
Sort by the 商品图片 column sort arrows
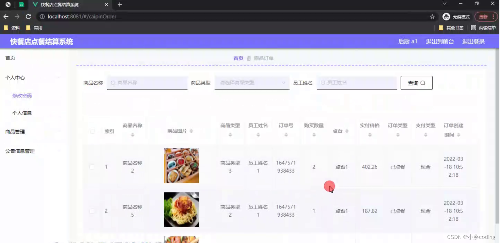(x=191, y=131)
